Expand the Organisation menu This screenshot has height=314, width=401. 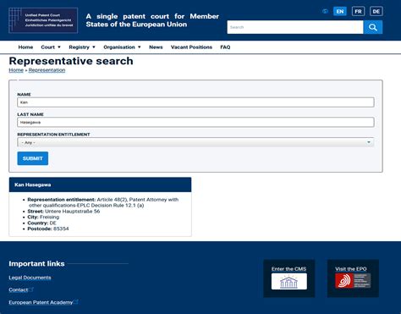pos(122,47)
